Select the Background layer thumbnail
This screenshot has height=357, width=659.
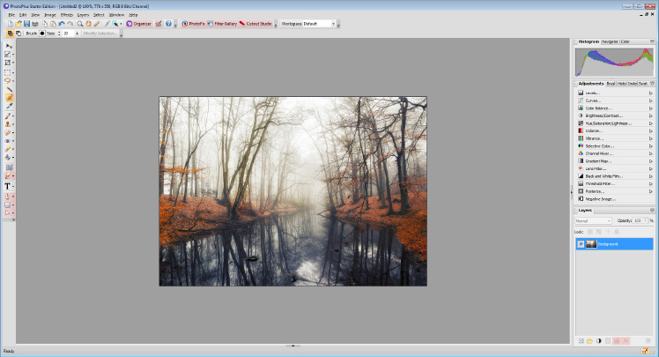(x=591, y=244)
